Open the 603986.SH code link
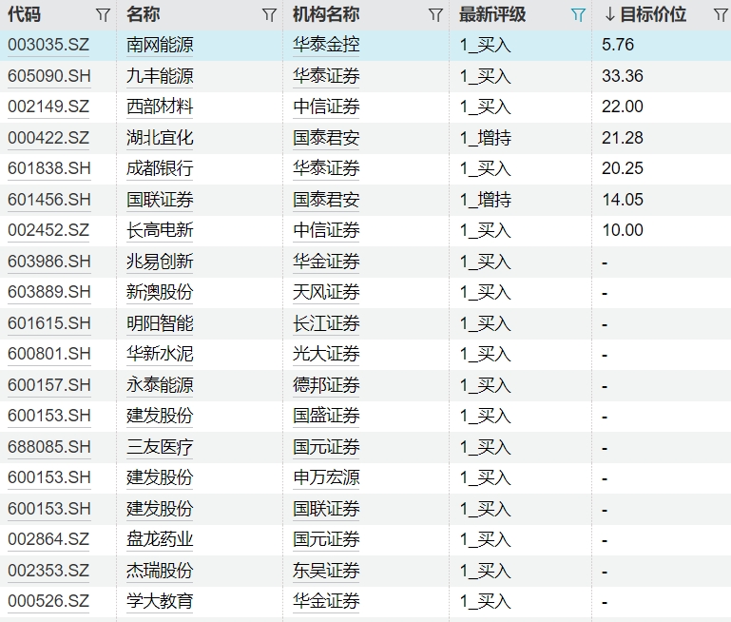Image resolution: width=731 pixels, height=622 pixels. (x=49, y=262)
